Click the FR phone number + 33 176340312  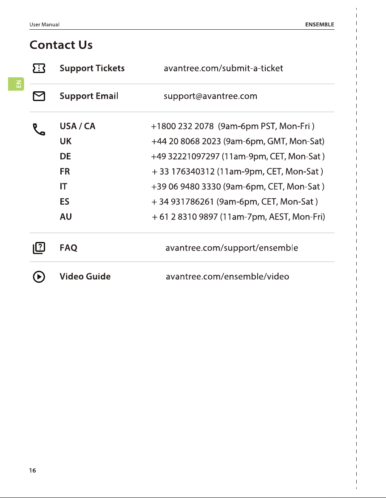[183, 172]
